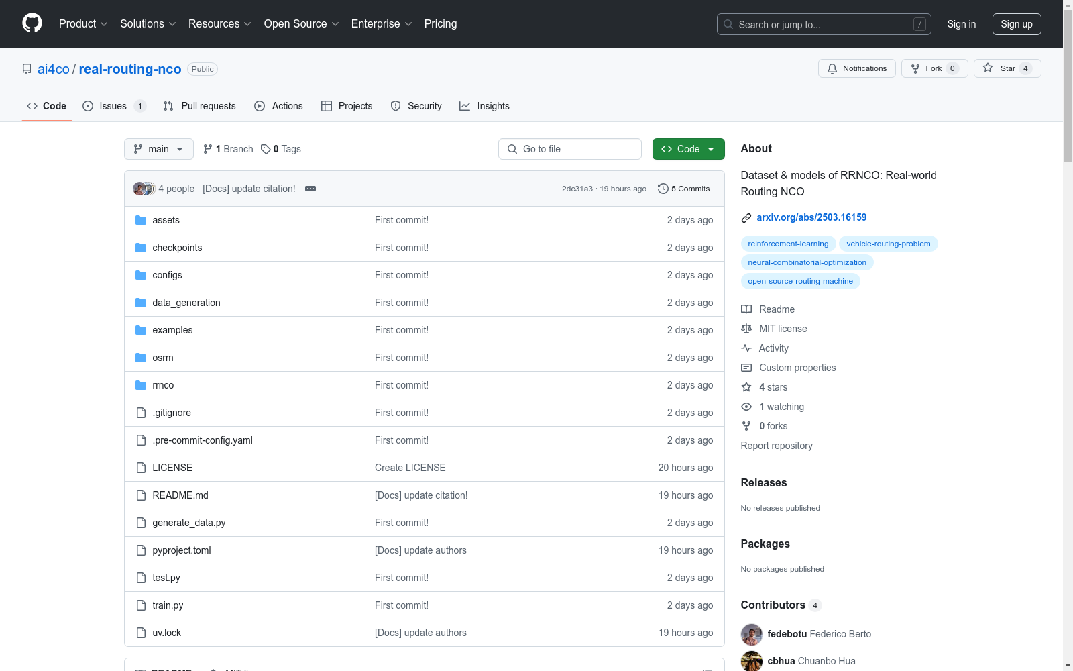
Task: Click the MIT license scale icon
Action: (x=746, y=329)
